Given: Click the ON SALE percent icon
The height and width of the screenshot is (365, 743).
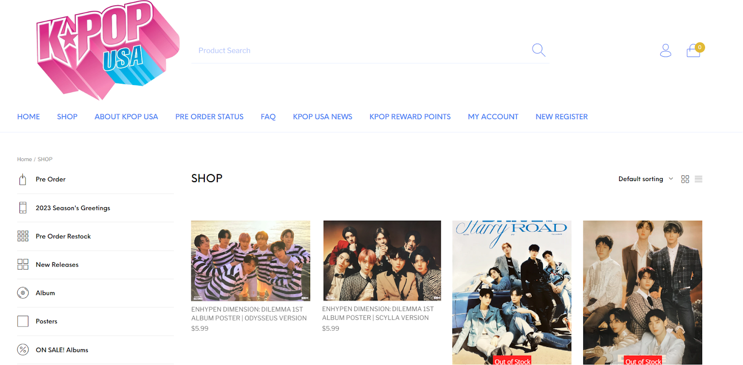Looking at the screenshot, I should pyautogui.click(x=23, y=350).
